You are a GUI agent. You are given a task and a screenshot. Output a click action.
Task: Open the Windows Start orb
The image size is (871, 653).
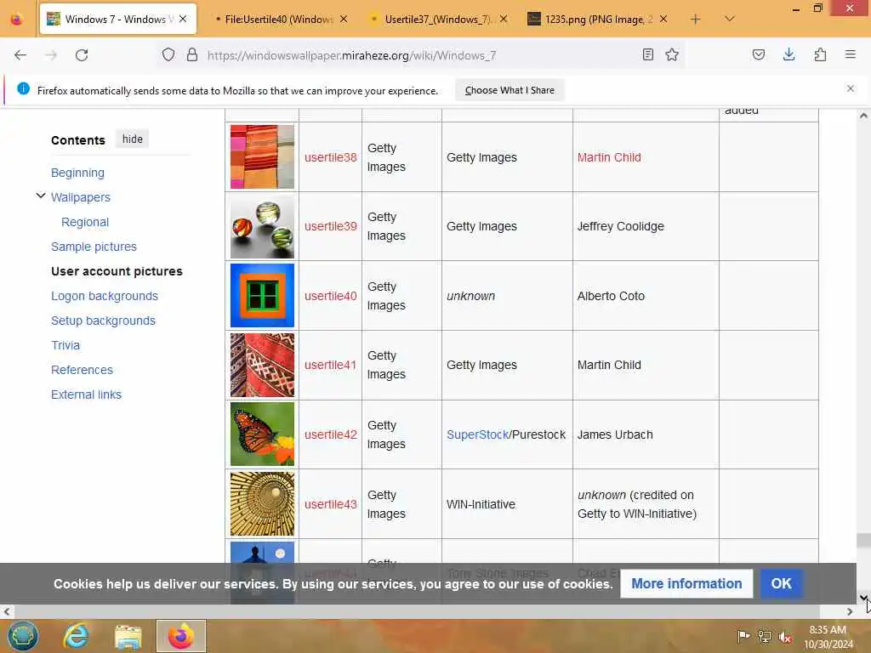[x=23, y=636]
